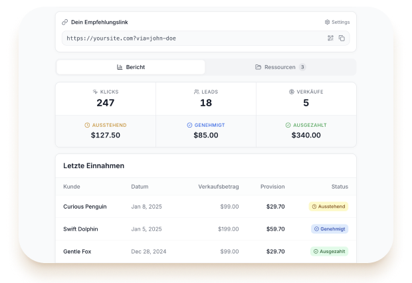
Task: Click the approved amount $85.00
Action: click(x=206, y=135)
